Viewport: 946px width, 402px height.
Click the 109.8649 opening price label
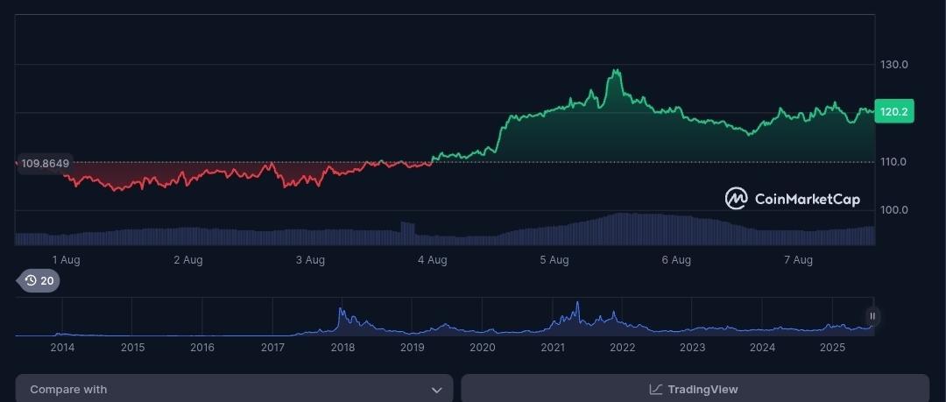click(x=45, y=164)
